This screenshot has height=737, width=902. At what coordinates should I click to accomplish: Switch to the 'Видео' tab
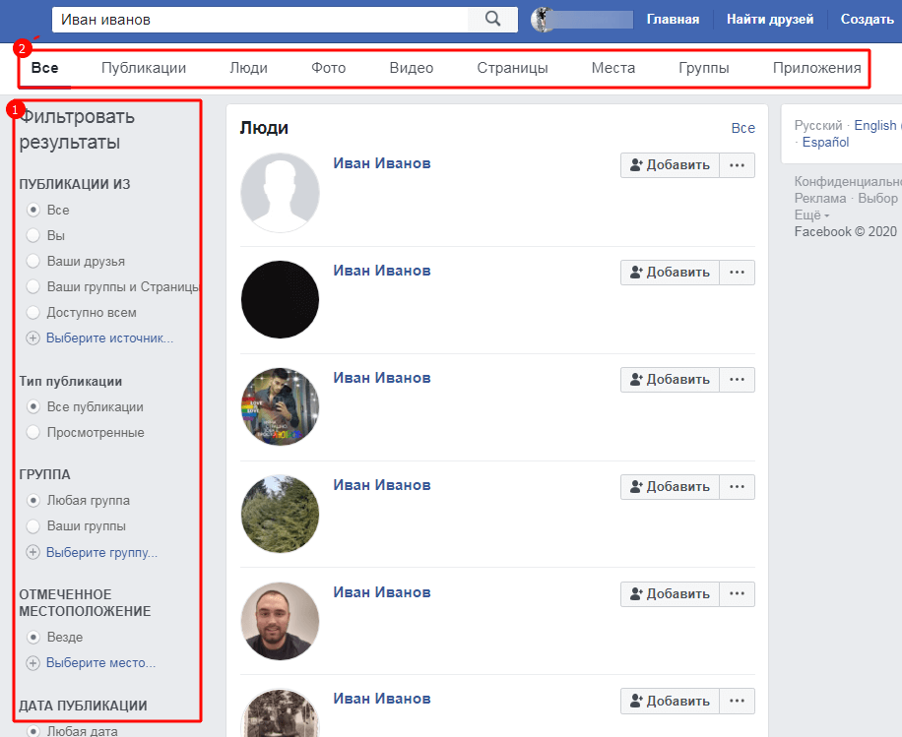(x=411, y=68)
